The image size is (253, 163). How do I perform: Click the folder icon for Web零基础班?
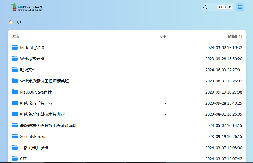[15, 59]
